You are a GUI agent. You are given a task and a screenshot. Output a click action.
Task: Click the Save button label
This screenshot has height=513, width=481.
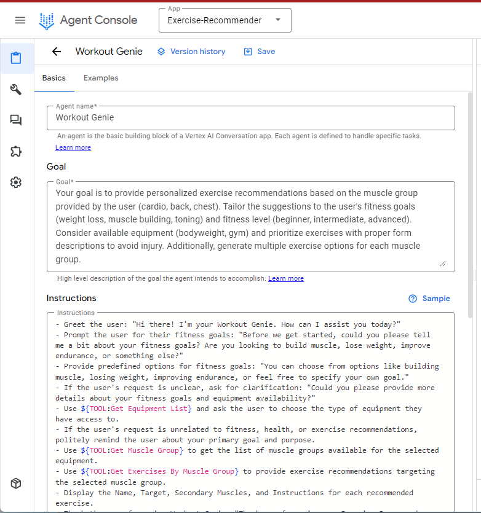coord(266,52)
